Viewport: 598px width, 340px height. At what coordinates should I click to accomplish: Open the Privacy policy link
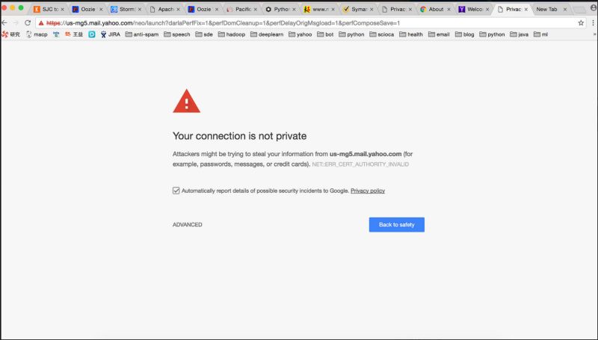(x=368, y=191)
